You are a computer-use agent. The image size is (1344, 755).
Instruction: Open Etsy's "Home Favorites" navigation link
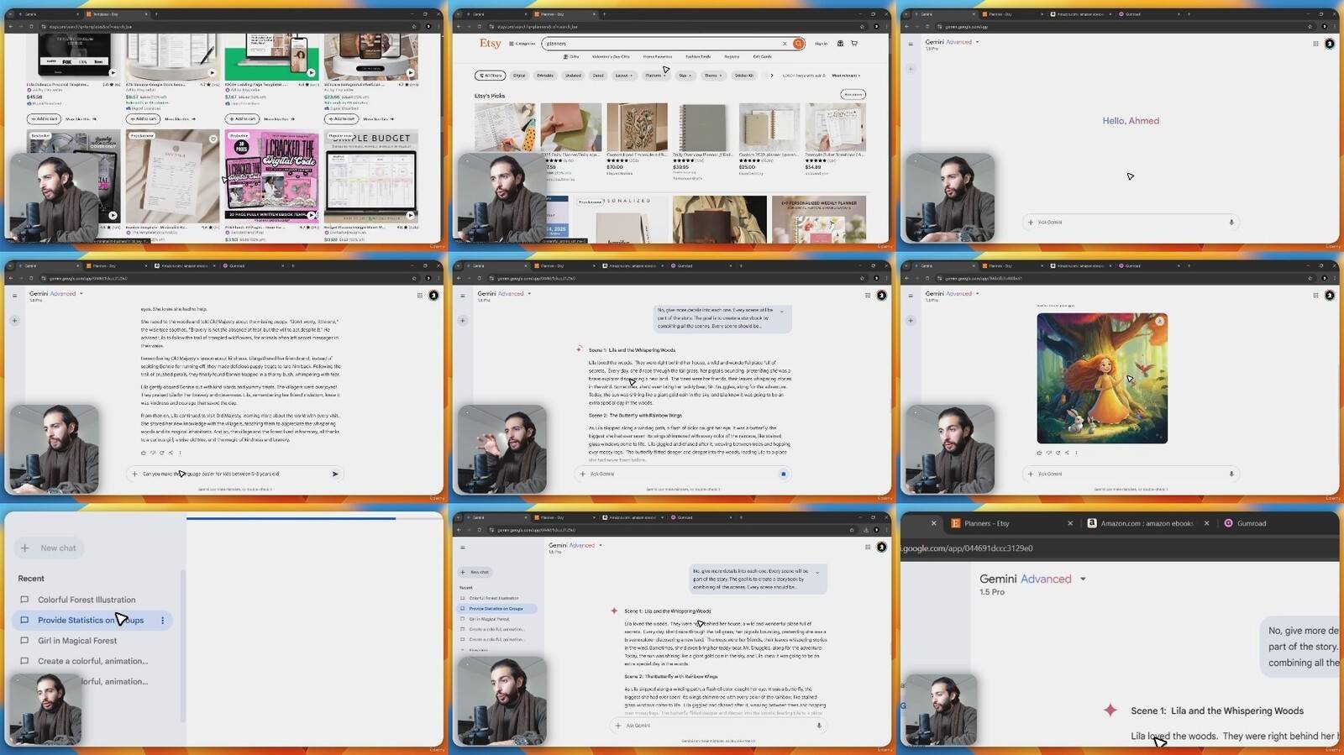[658, 57]
